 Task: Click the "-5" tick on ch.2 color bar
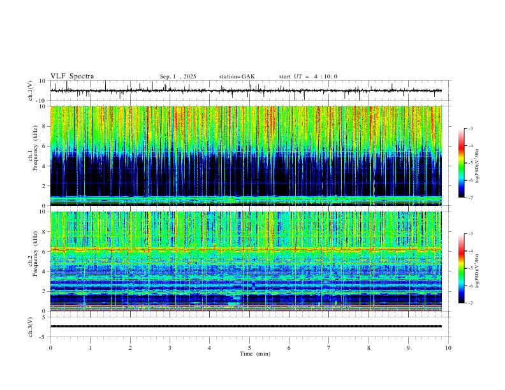pyautogui.click(x=471, y=268)
